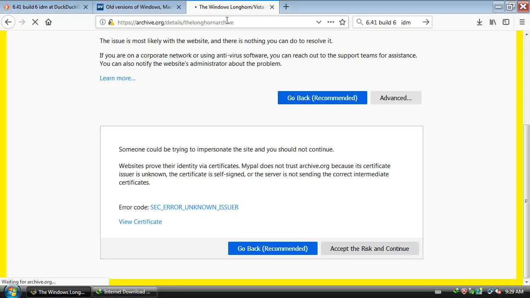Open the SEC_ERROR_UNKNOWN_ISSUER error code link
530x298 pixels.
pos(194,207)
